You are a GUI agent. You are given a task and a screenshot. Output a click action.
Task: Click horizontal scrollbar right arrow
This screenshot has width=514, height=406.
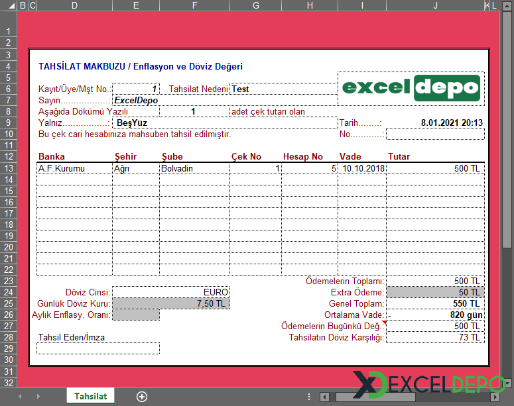(494, 396)
